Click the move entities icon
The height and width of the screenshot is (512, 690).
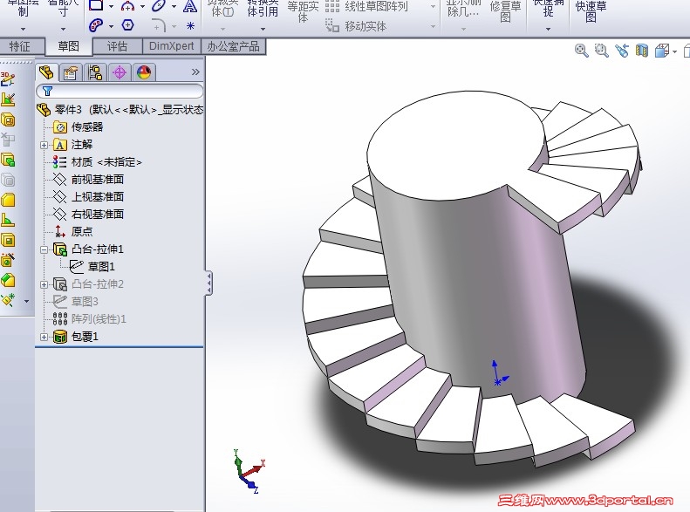point(332,25)
